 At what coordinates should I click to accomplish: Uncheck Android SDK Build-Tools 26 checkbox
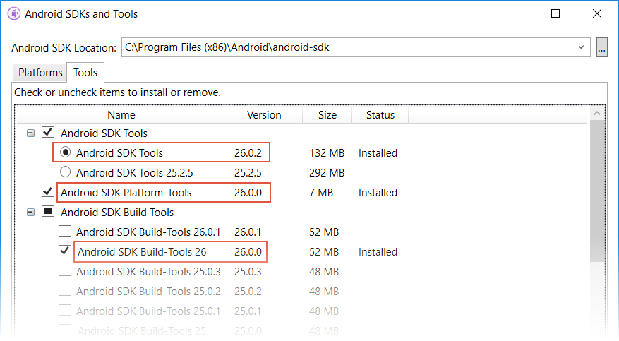(x=65, y=251)
